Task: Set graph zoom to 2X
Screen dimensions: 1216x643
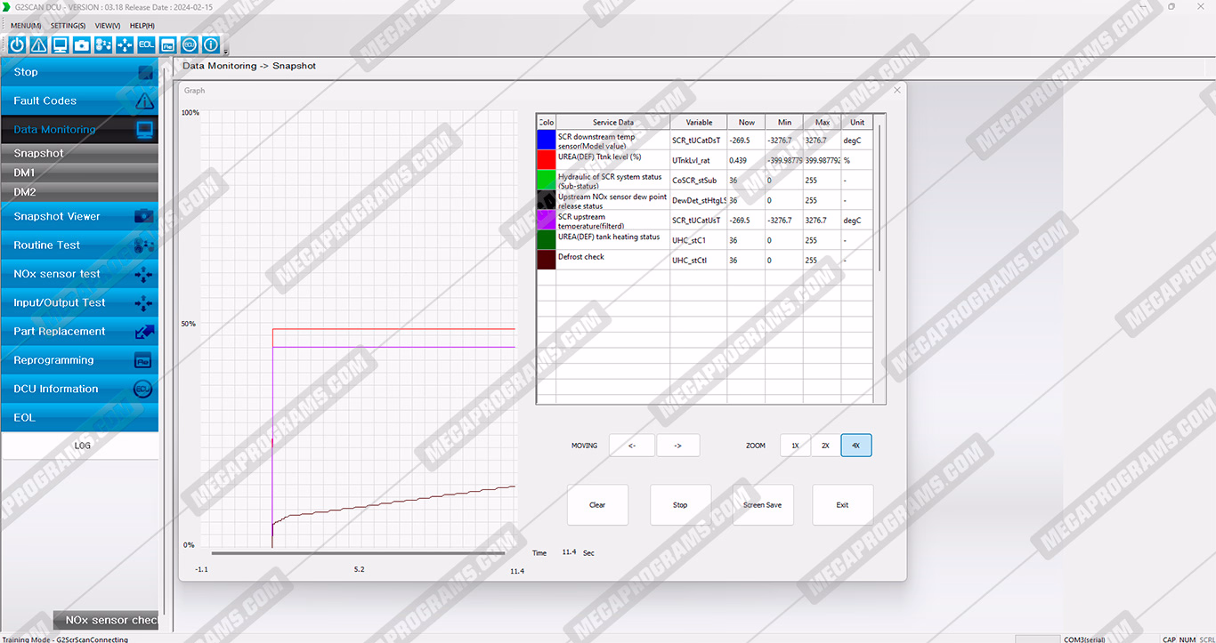Action: [825, 446]
